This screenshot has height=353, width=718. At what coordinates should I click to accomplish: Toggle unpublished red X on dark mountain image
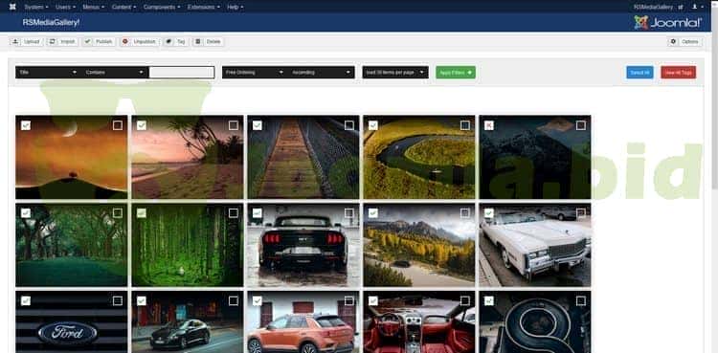pos(489,125)
